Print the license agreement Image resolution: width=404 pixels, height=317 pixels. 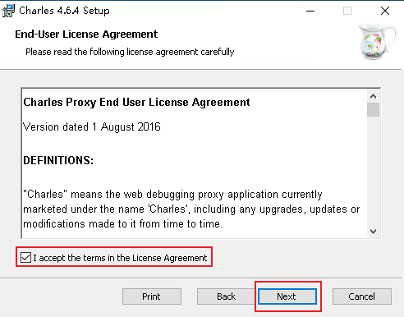click(152, 296)
